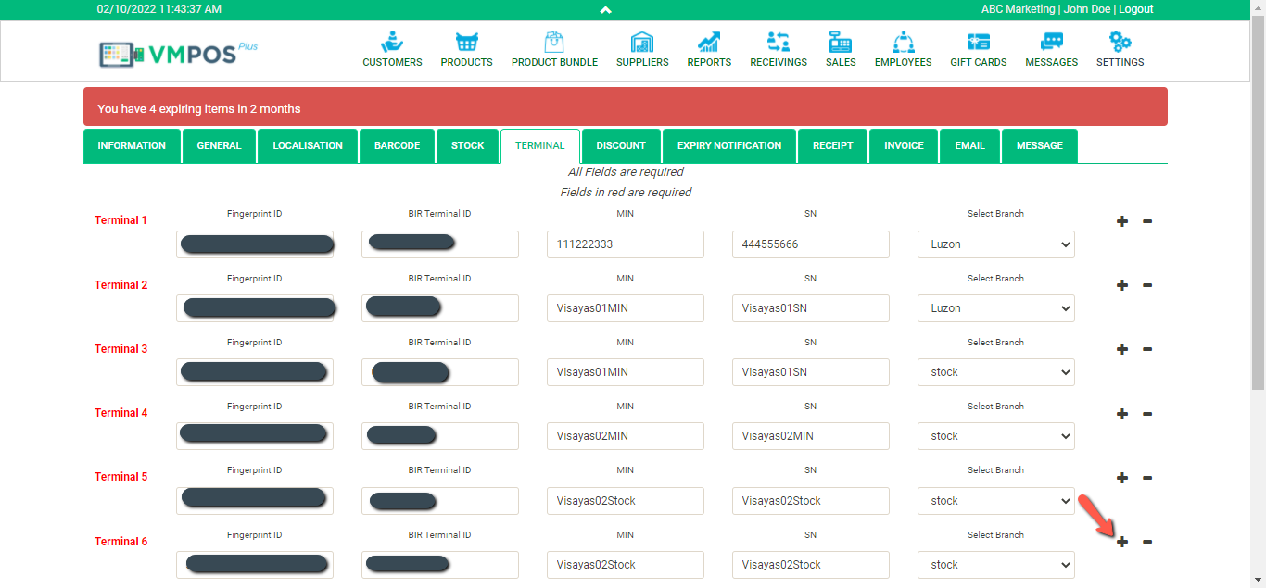Open the Gift Cards icon
Screen dimensions: 1266x588
coord(978,43)
